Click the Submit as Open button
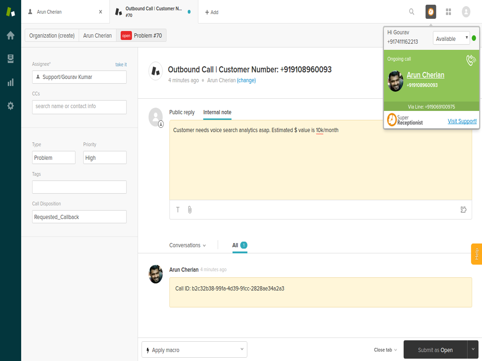Viewport: 482px width, 361px height. pyautogui.click(x=435, y=350)
